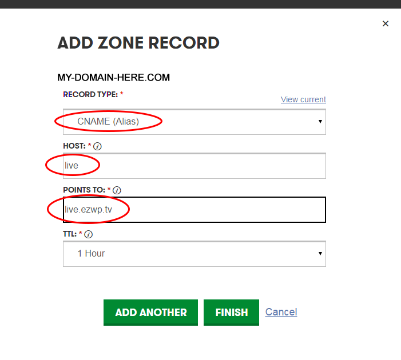Click the ADD ZONE RECORD heading
Screen dimensions: 401x360
point(138,43)
